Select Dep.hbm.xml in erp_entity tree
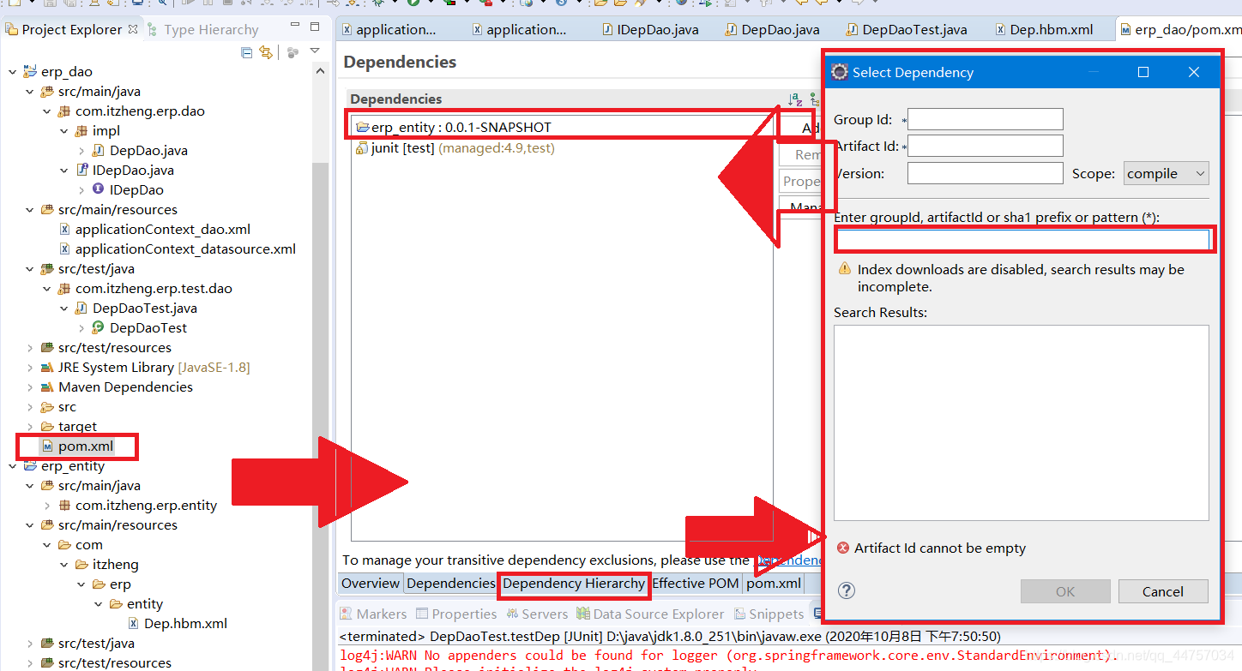Image resolution: width=1242 pixels, height=671 pixels. tap(185, 623)
